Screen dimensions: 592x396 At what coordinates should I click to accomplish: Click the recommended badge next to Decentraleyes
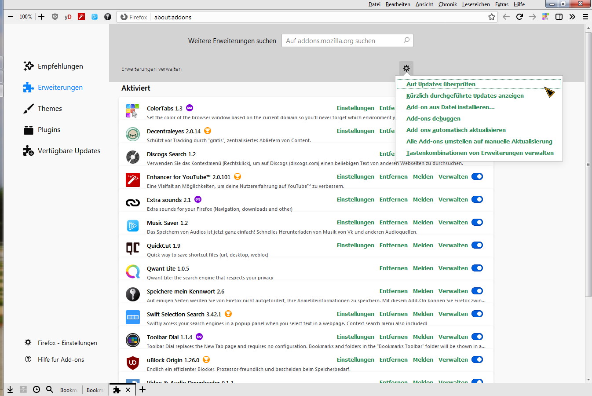pyautogui.click(x=208, y=131)
